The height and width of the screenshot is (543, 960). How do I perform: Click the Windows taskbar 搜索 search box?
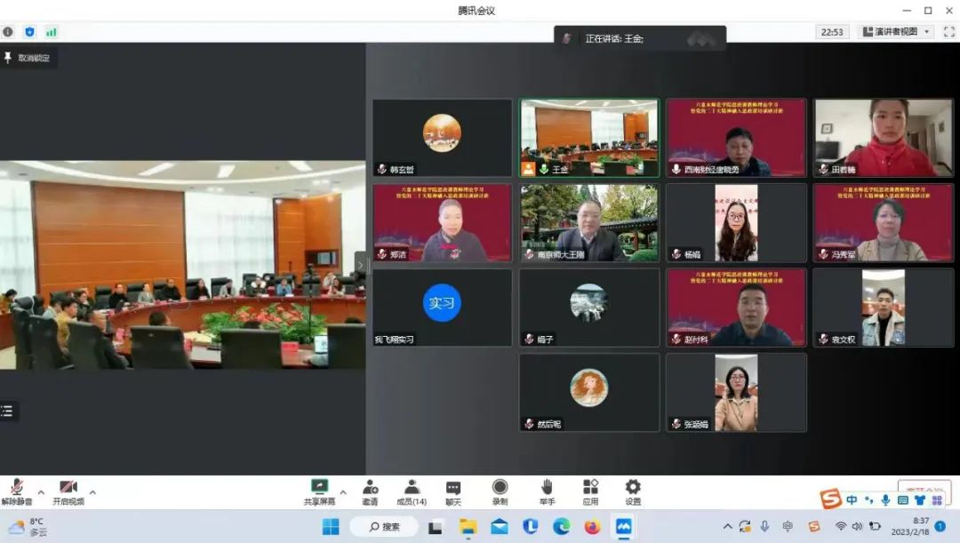pos(384,527)
